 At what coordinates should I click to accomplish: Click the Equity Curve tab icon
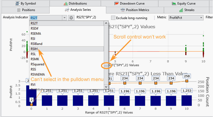174,3
